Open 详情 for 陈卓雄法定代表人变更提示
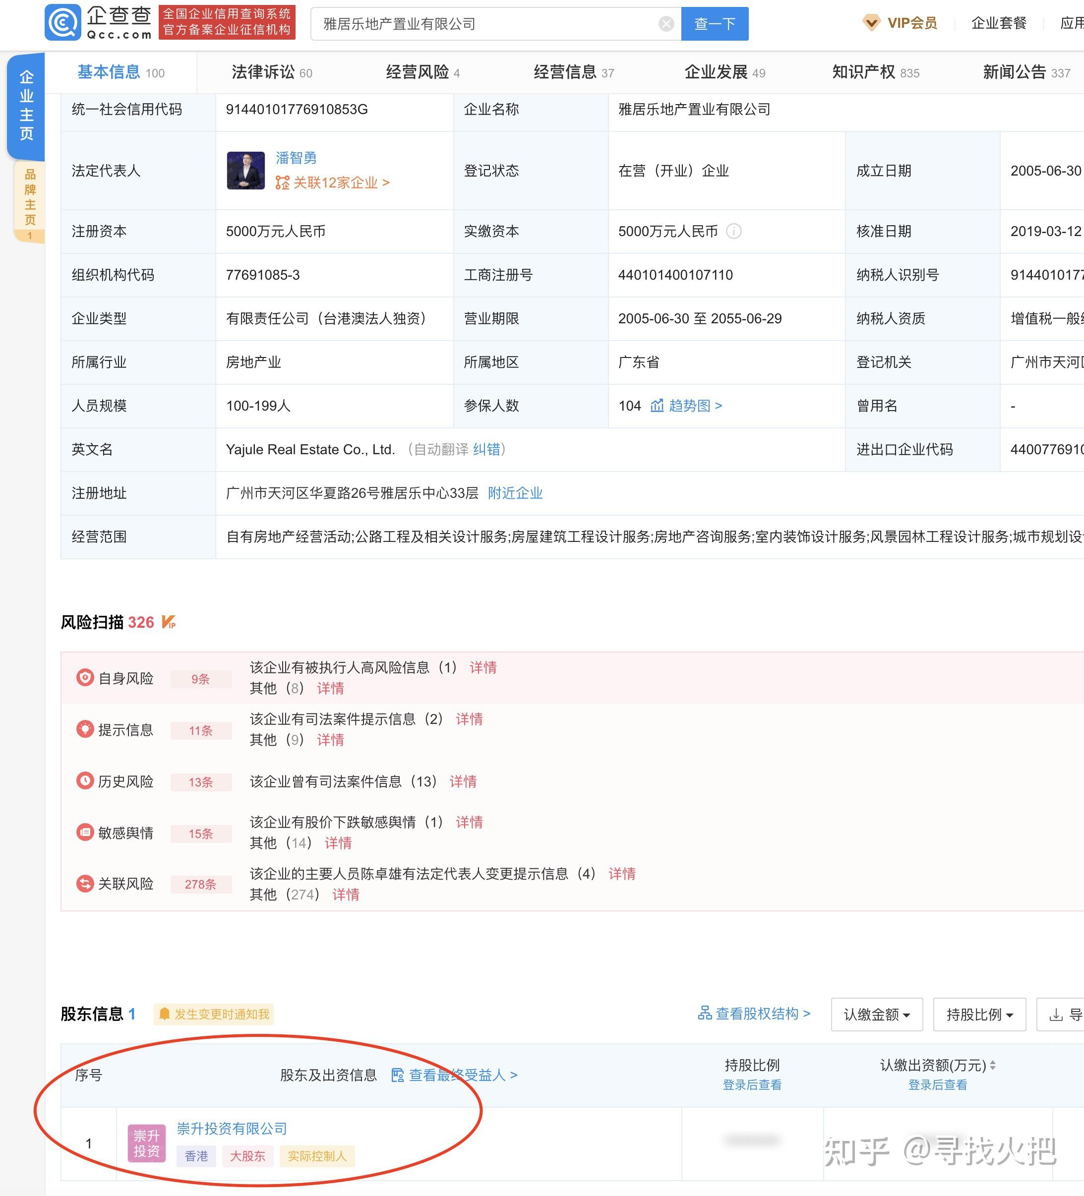1084x1196 pixels. point(622,874)
